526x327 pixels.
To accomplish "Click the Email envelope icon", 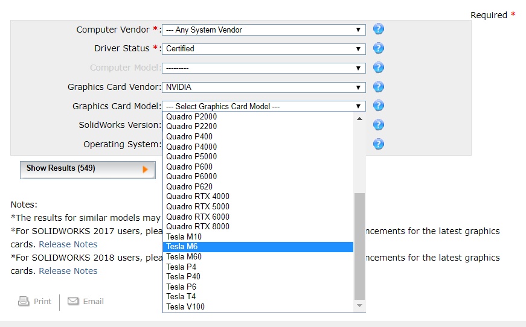I will coord(73,301).
